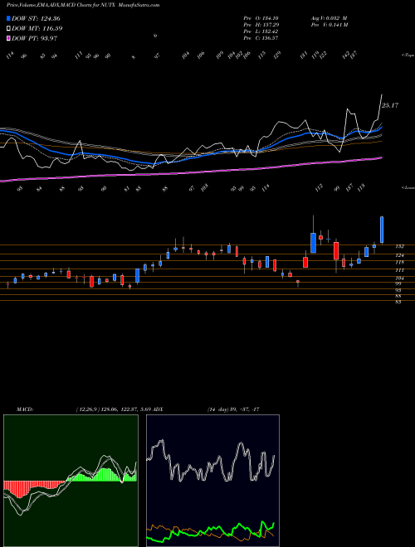Image resolution: width=415 pixels, height=547 pixels.
Task: Click the '(12,26,9) 128.06, 122.37, 5.69' MACD values
Action: click(x=114, y=409)
